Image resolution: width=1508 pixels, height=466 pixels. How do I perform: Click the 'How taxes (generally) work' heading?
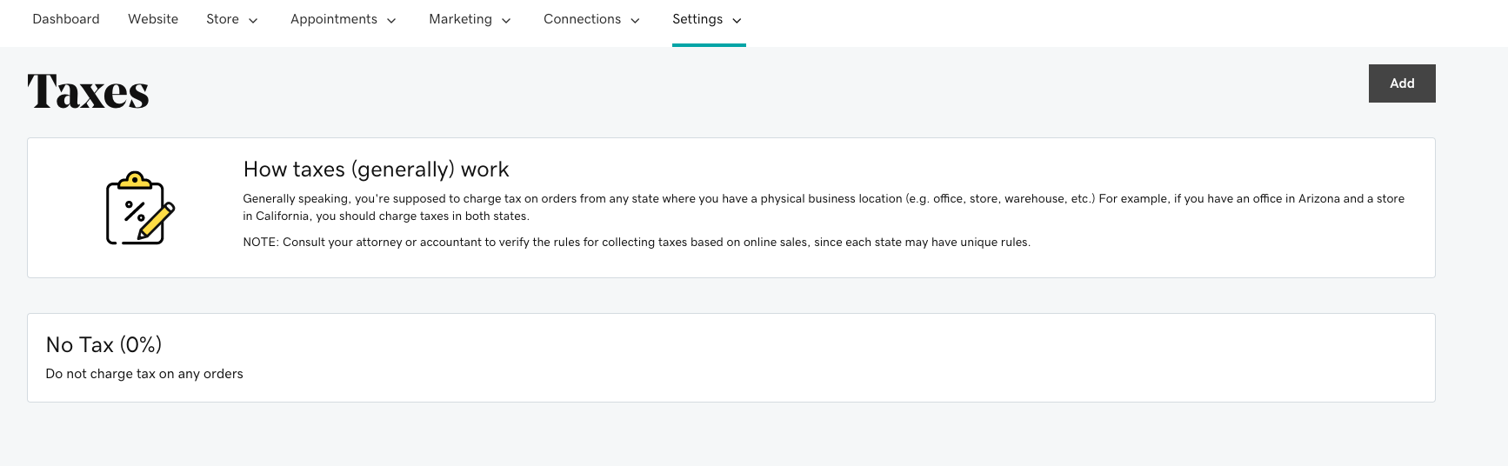(x=376, y=170)
